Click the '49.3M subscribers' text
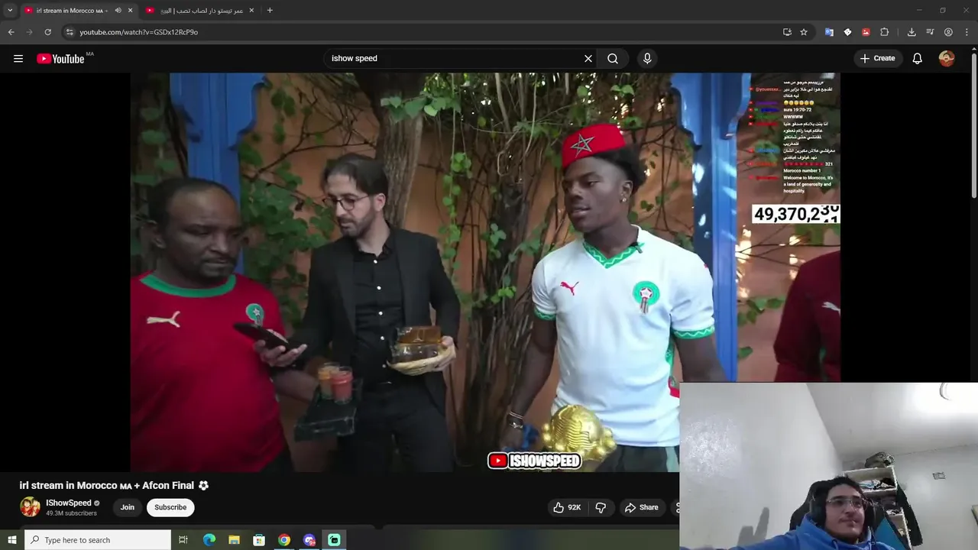Image resolution: width=978 pixels, height=550 pixels. [71, 513]
